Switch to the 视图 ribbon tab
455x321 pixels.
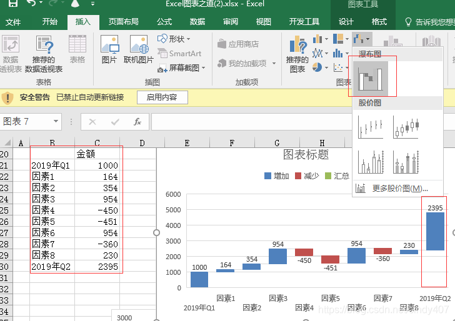[264, 22]
